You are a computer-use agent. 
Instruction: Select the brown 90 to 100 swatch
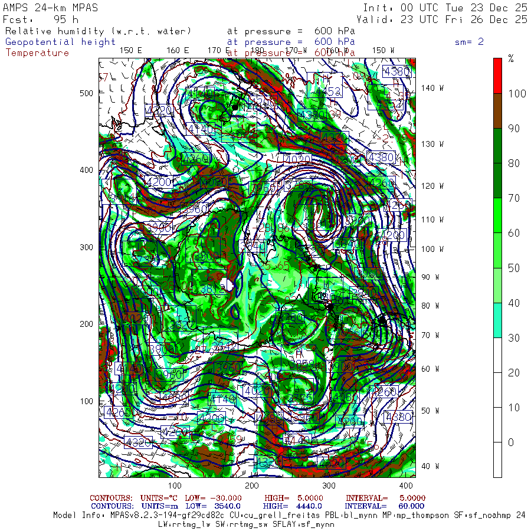(497, 110)
